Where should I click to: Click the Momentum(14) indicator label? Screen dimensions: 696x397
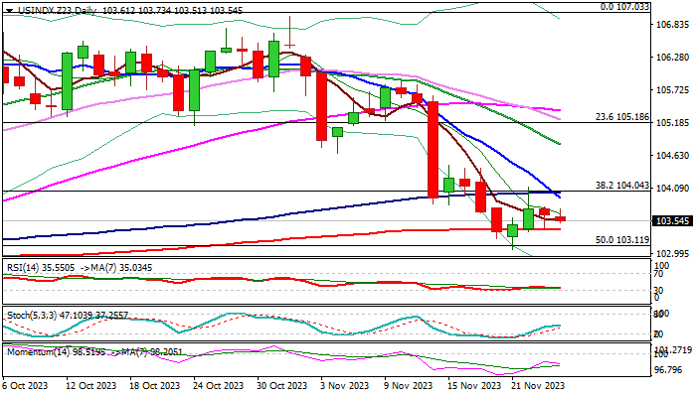pos(40,351)
